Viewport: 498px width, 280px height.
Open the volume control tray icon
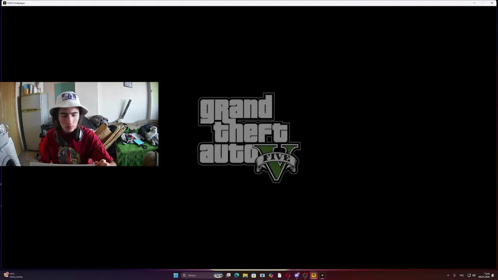(474, 275)
